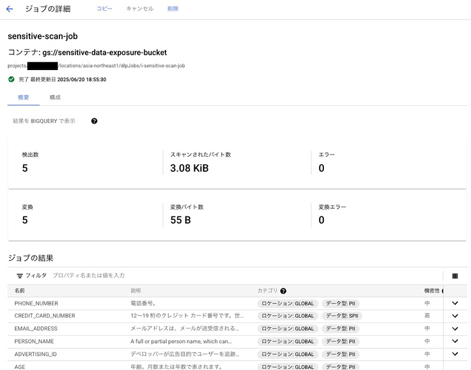Switch to the 構成 tab
471x370 pixels.
coord(55,97)
